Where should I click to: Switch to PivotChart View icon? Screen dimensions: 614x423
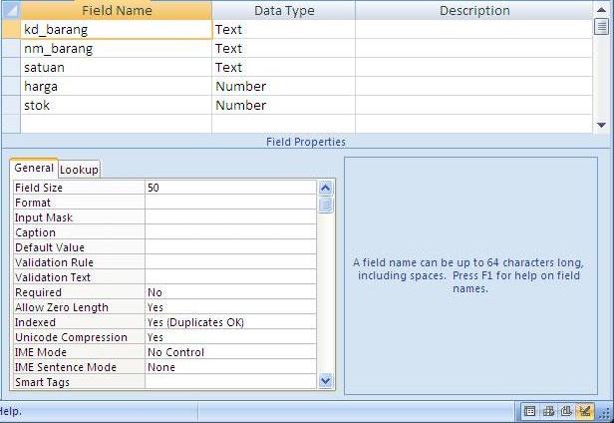click(x=566, y=411)
